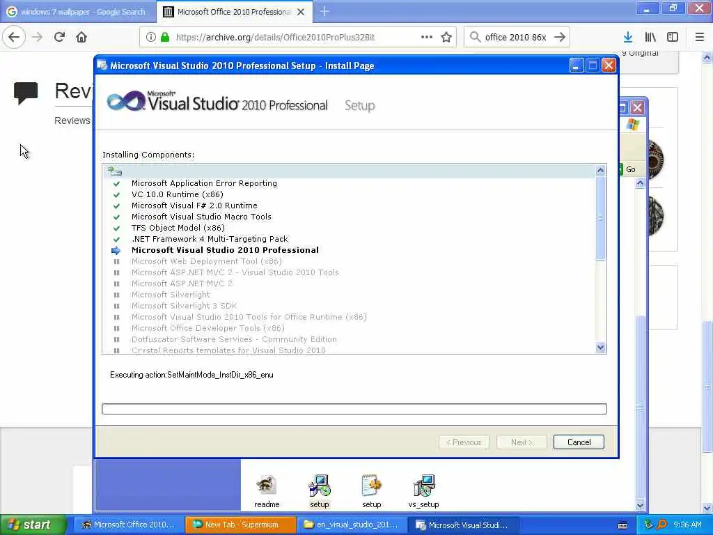Image resolution: width=713 pixels, height=535 pixels.
Task: Toggle the browser sidebar icon
Action: tap(673, 37)
